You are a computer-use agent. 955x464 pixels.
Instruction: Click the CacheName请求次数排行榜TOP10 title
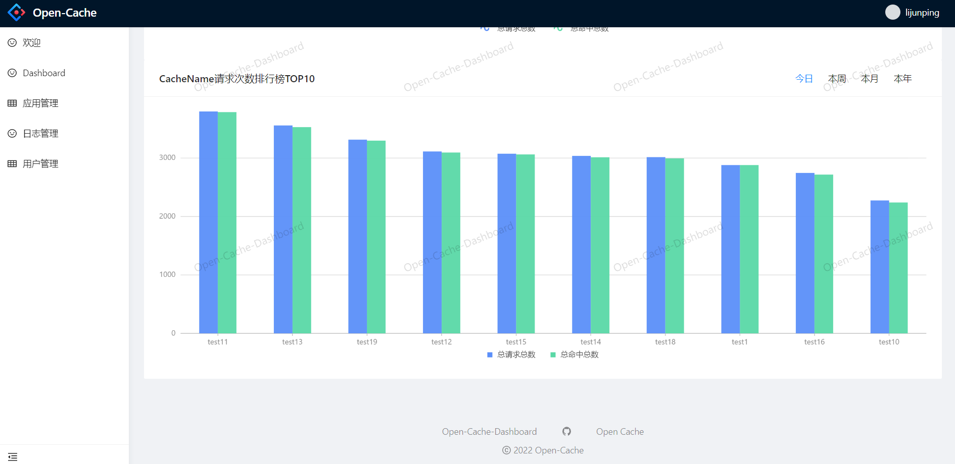(237, 79)
